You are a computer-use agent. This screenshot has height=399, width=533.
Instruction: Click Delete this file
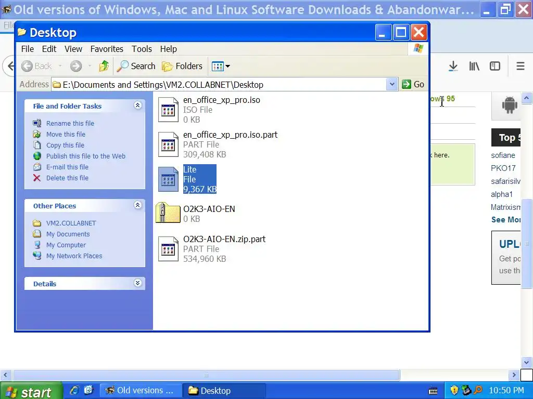pyautogui.click(x=67, y=178)
